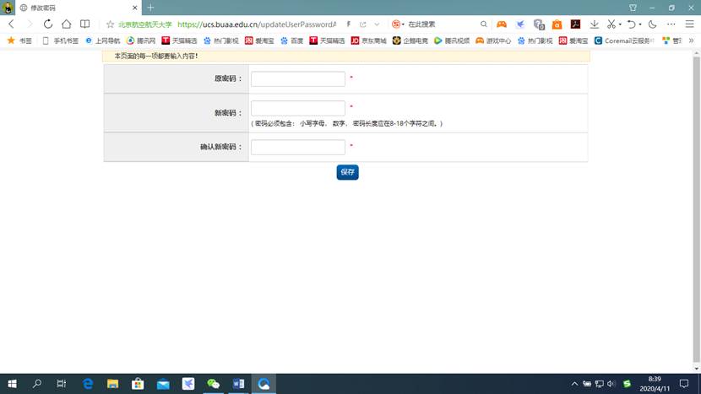Screen dimensions: 701x394
Task: Open the undo closed-tab dropdown arrow
Action: tap(639, 25)
